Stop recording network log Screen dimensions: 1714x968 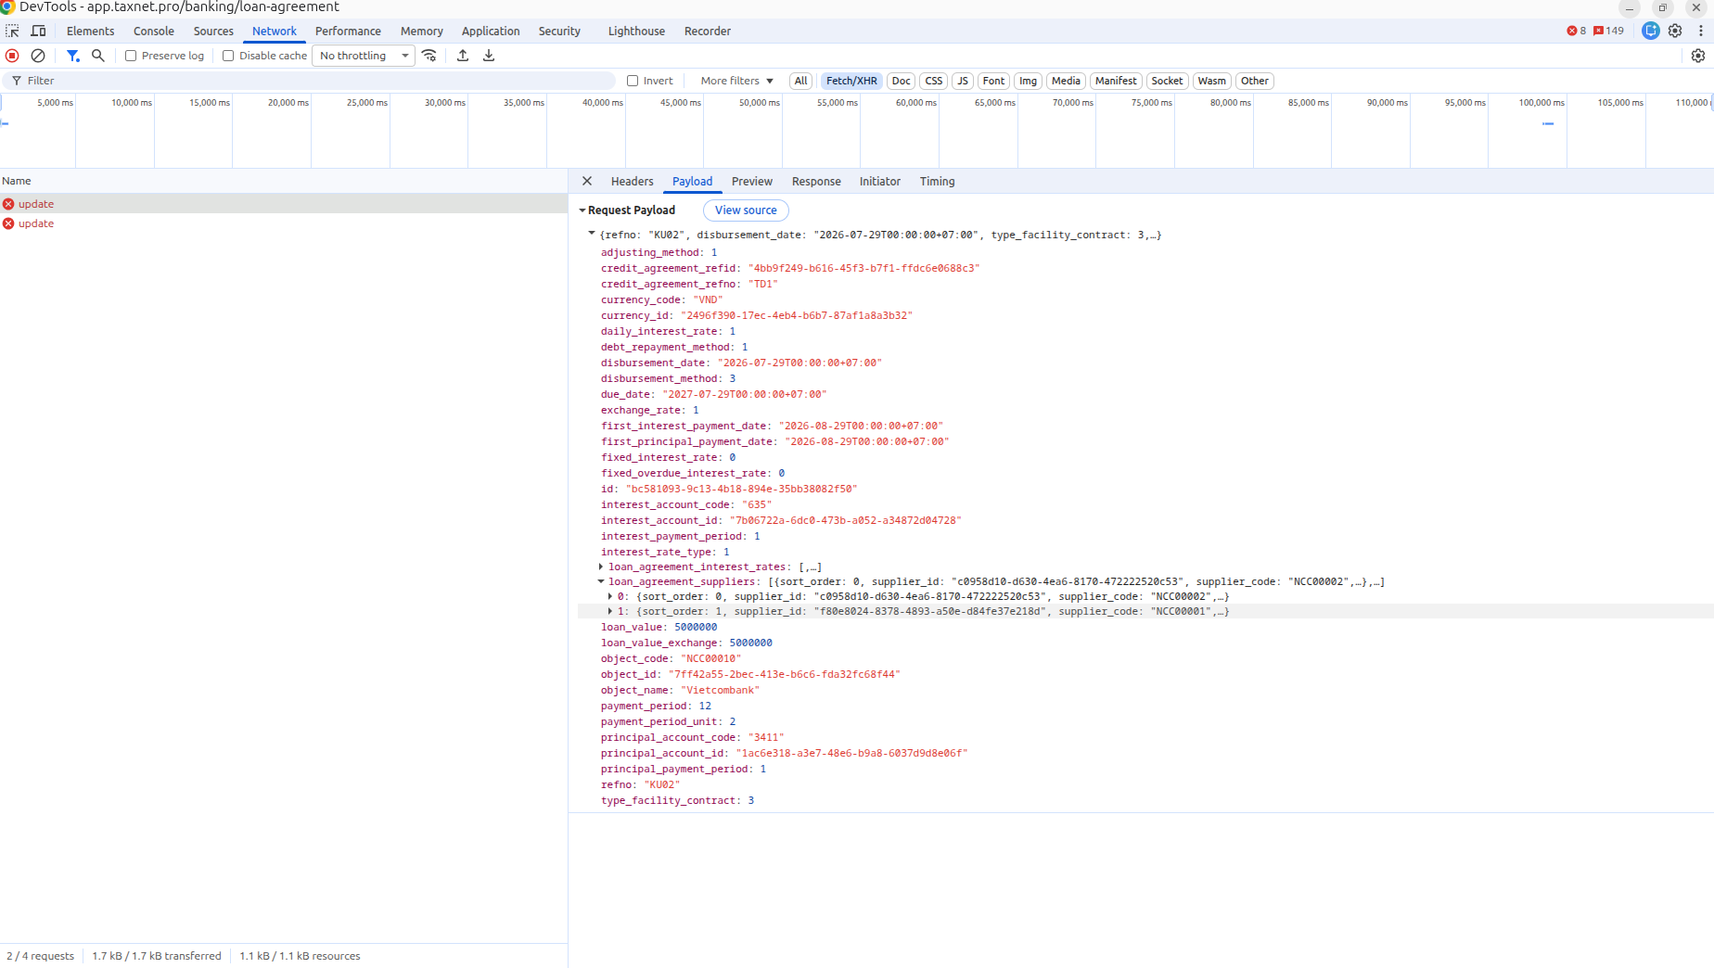click(x=12, y=56)
